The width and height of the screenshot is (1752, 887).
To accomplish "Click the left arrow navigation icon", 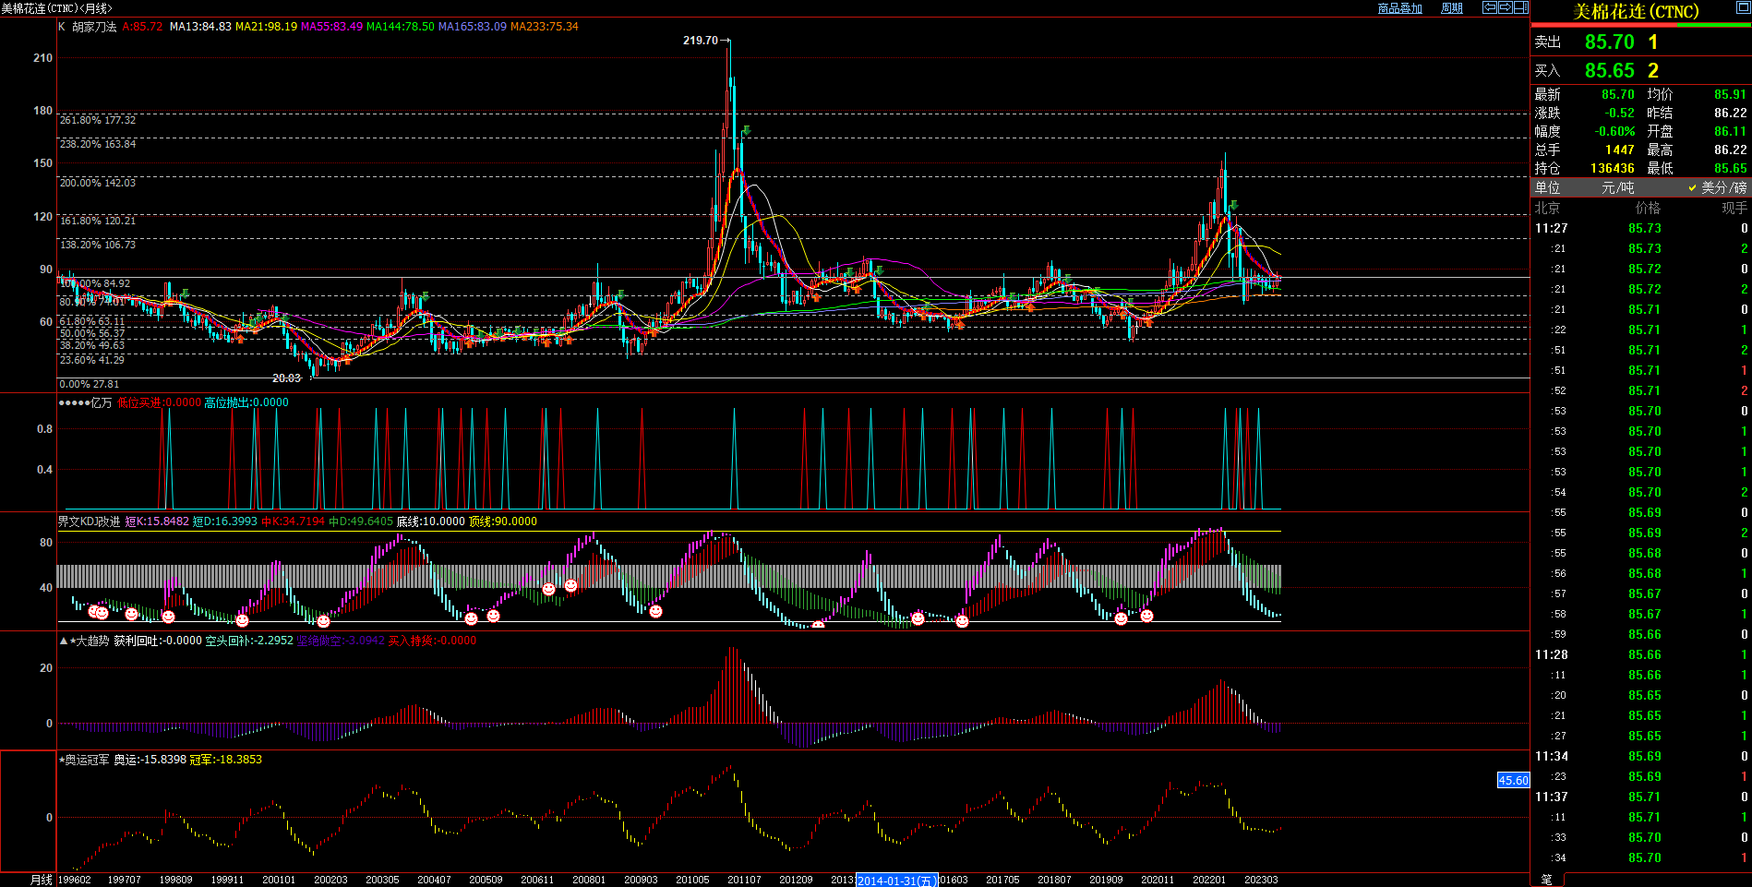I will click(1489, 7).
